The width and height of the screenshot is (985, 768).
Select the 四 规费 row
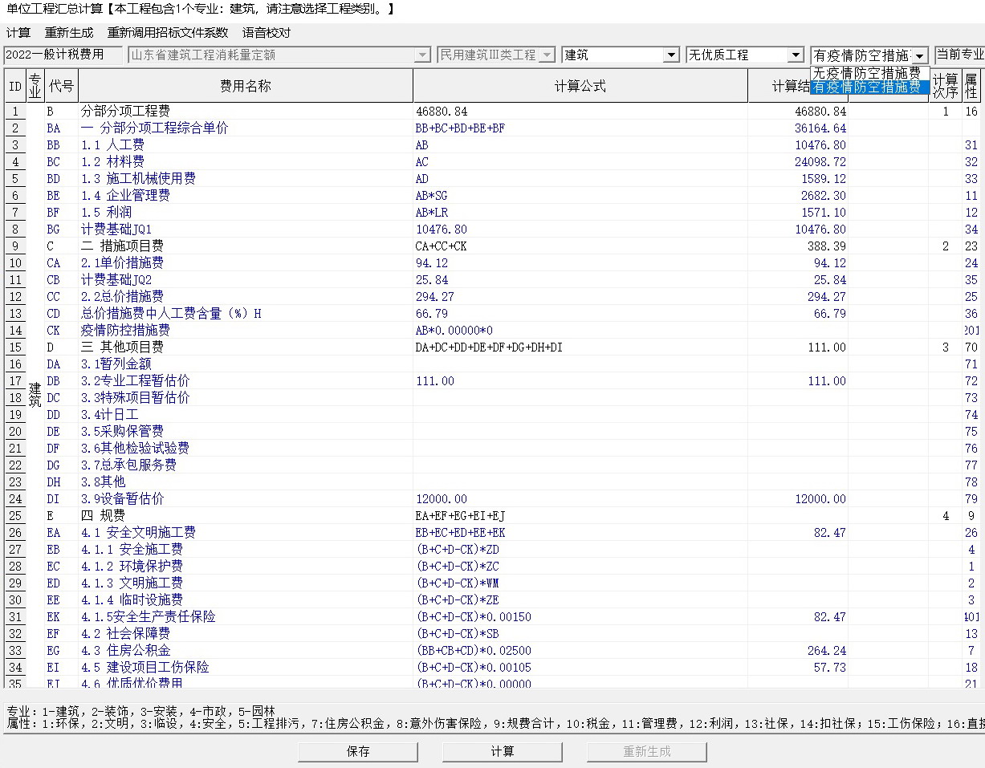(x=246, y=516)
